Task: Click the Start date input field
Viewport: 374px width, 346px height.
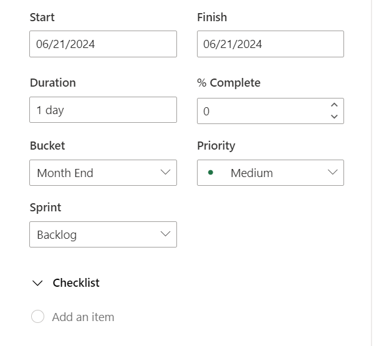Action: tap(103, 44)
